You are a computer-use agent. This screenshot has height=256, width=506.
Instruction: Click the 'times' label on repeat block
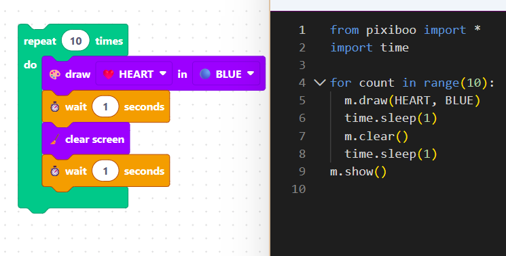109,41
